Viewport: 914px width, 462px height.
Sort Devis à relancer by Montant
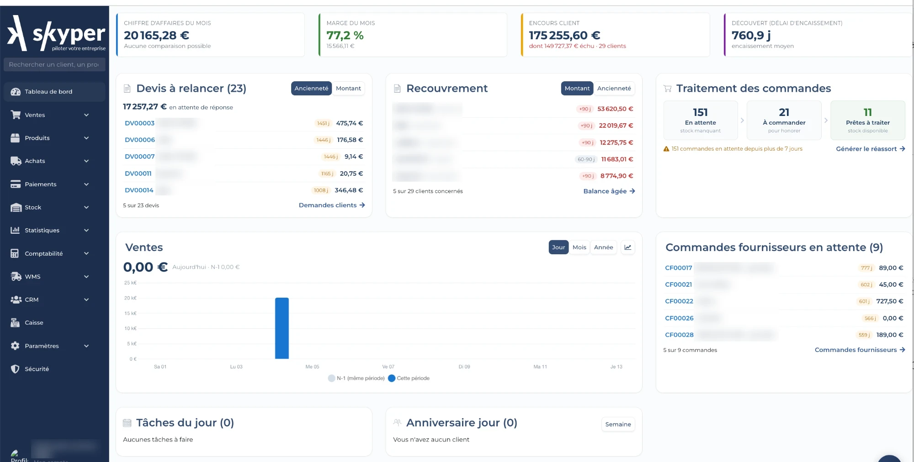[348, 89]
